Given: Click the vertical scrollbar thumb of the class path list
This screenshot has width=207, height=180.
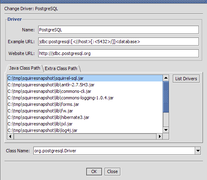Looking at the screenshot, I should click(166, 97).
